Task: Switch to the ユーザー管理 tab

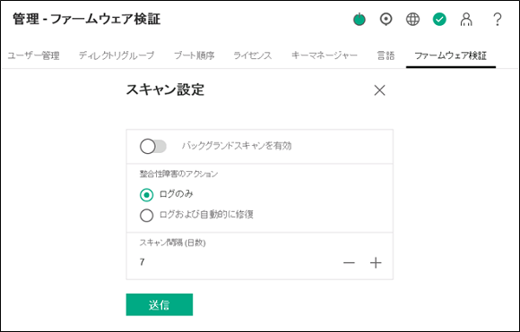Action: [x=33, y=55]
